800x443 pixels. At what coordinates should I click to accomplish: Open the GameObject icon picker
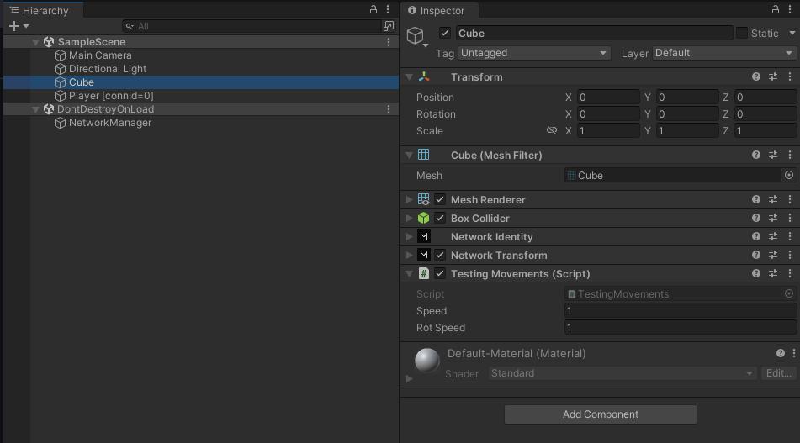click(417, 36)
